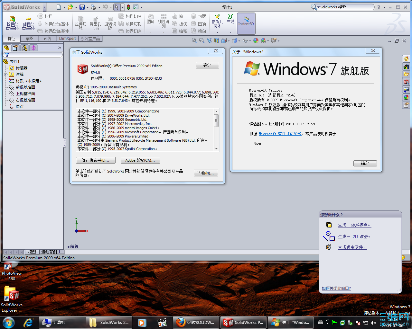Switch to the 办公室产品 office products tab
The height and width of the screenshot is (329, 412).
pyautogui.click(x=90, y=39)
